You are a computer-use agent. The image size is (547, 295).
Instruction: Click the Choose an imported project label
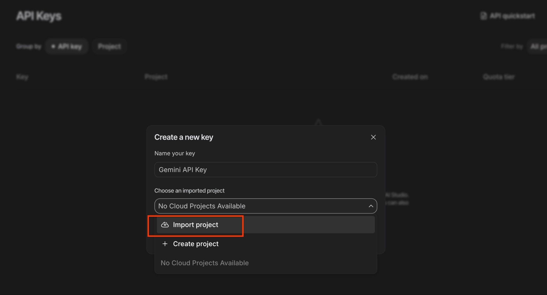click(x=189, y=191)
